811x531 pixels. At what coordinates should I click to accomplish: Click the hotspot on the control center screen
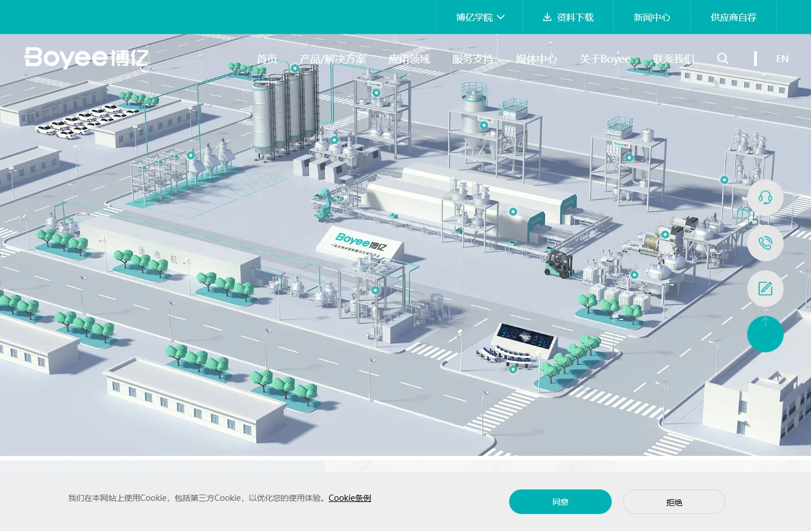(x=513, y=369)
